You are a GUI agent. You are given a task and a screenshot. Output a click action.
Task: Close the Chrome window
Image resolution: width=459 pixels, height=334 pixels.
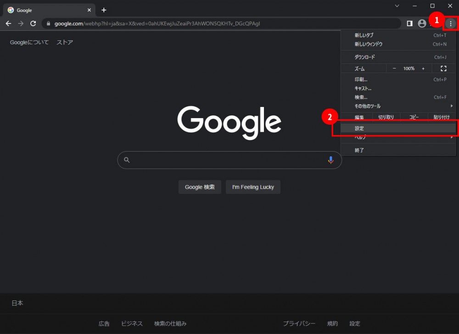[450, 6]
